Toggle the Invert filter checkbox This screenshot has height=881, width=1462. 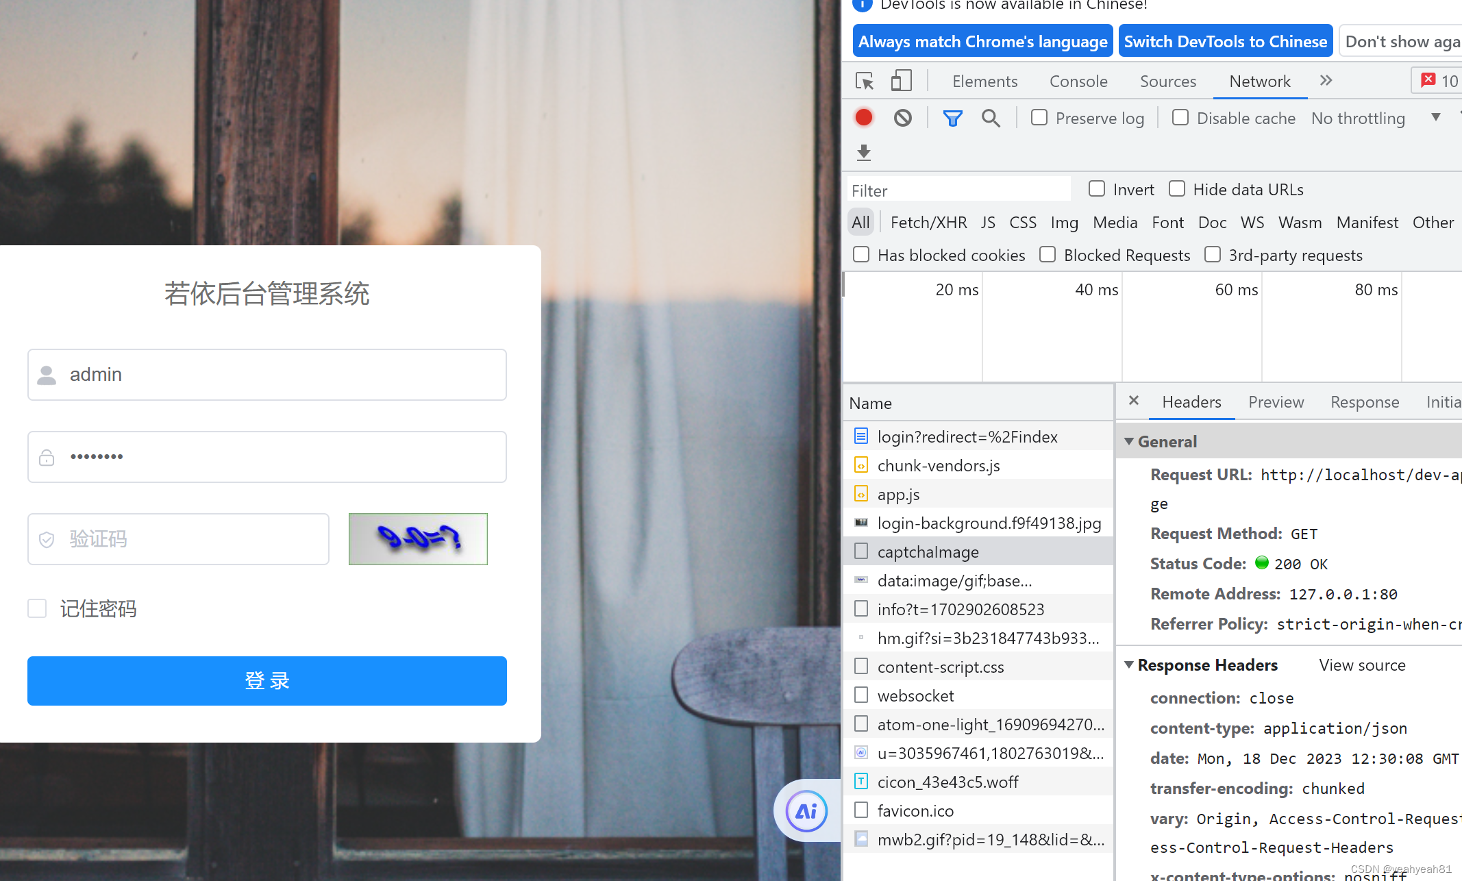point(1096,189)
